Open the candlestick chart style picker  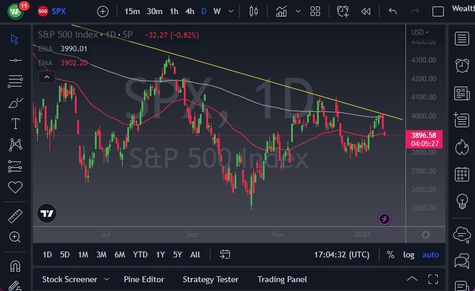254,11
